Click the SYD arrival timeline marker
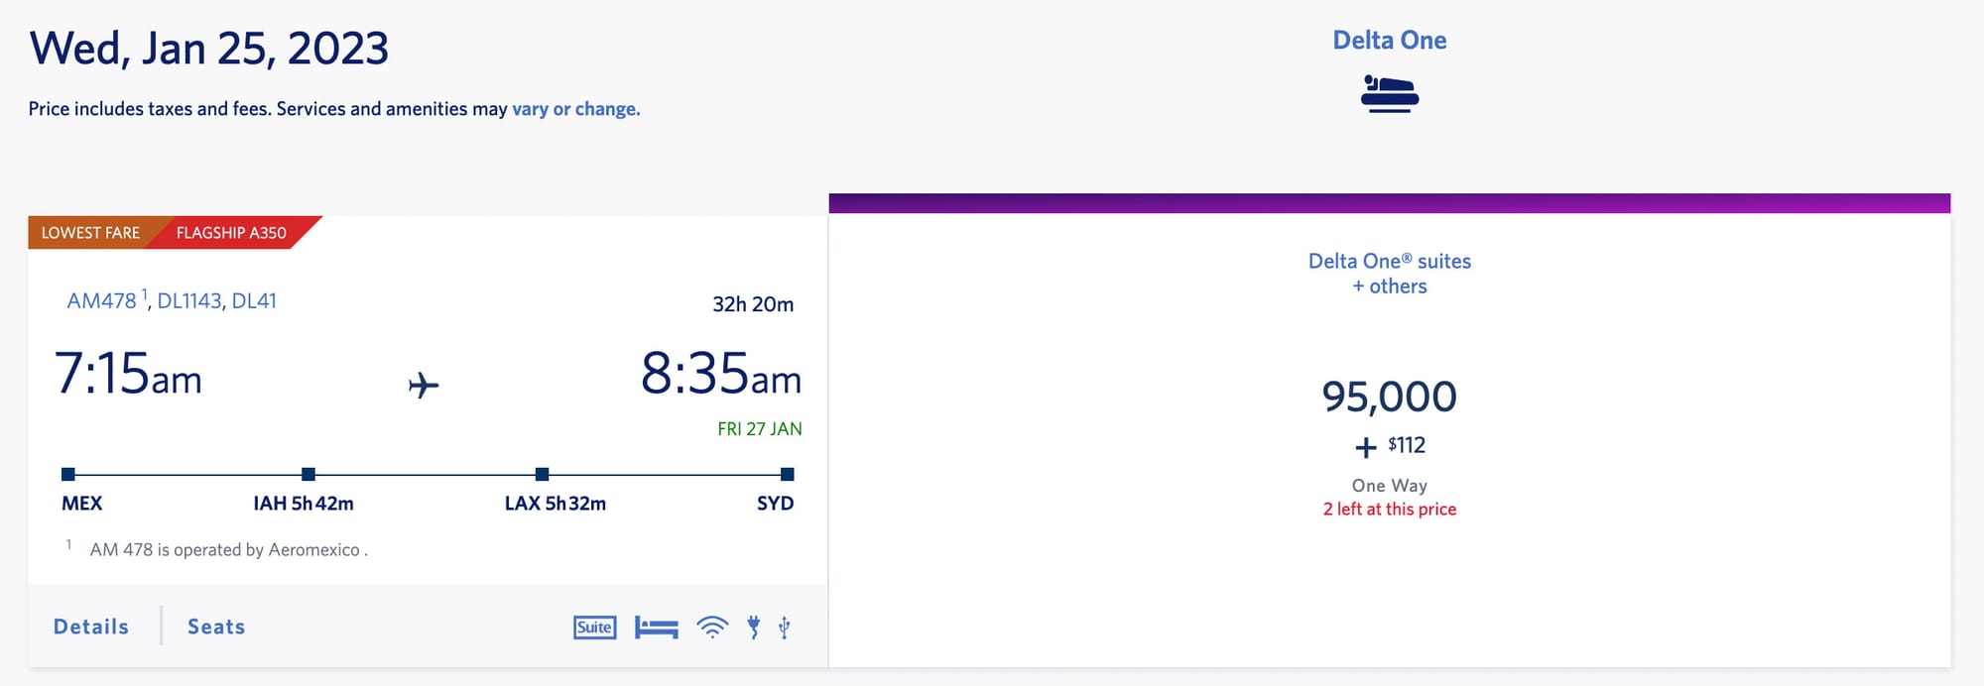Screen dimensions: 1984x686 point(788,475)
